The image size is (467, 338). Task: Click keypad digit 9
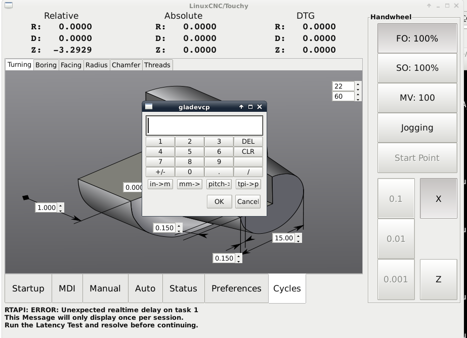pyautogui.click(x=219, y=162)
